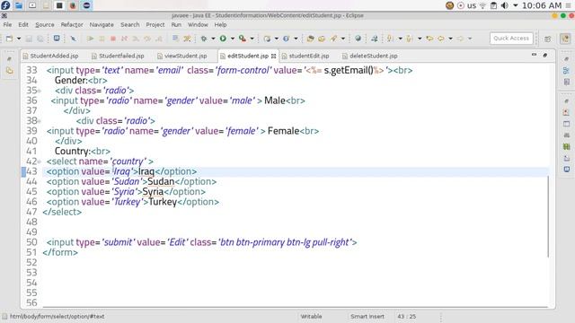Click the Resume debug toolbar icon

coord(90,39)
